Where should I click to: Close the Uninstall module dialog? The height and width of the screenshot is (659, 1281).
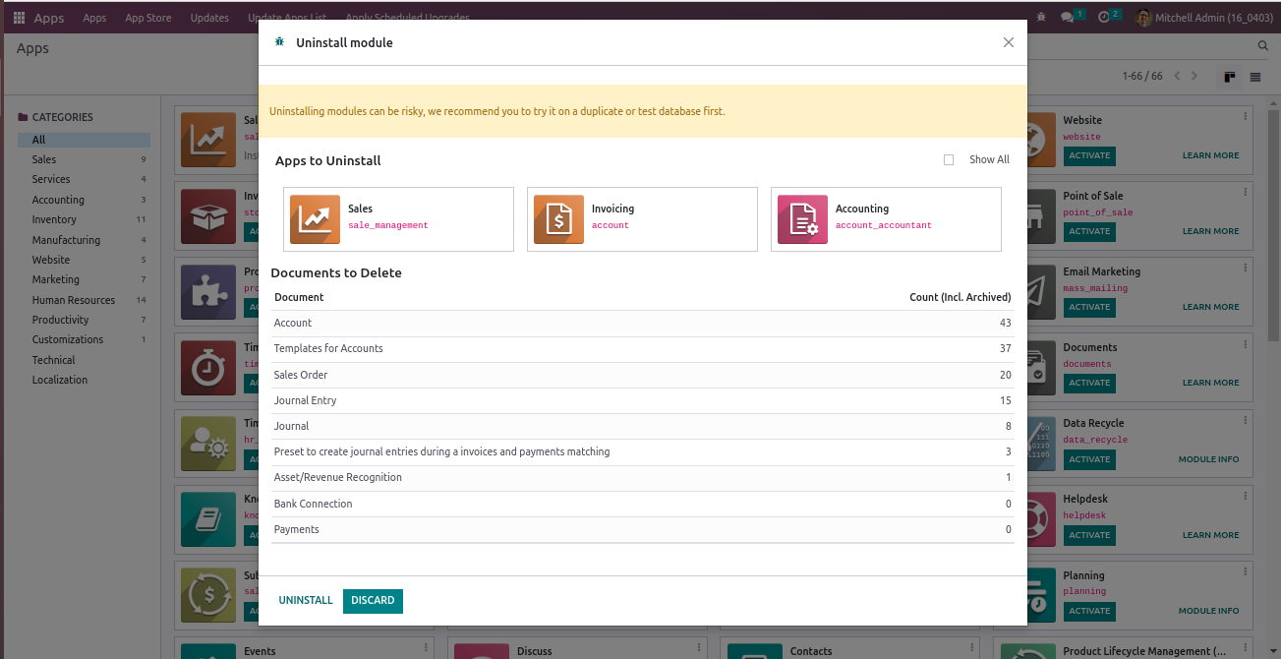click(x=1008, y=42)
